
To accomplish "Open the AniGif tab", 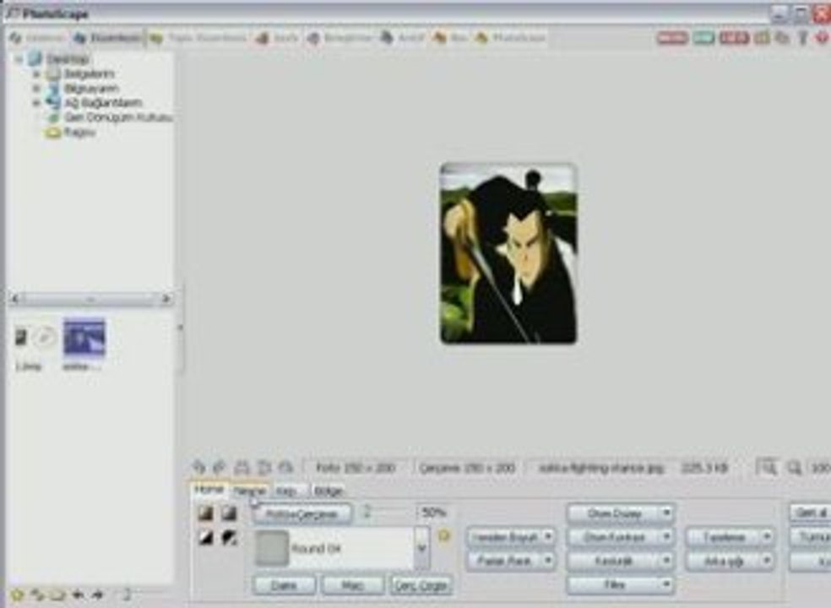I will click(402, 38).
